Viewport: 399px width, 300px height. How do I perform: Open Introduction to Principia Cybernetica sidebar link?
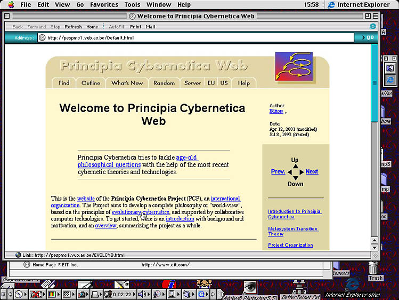pos(295,214)
